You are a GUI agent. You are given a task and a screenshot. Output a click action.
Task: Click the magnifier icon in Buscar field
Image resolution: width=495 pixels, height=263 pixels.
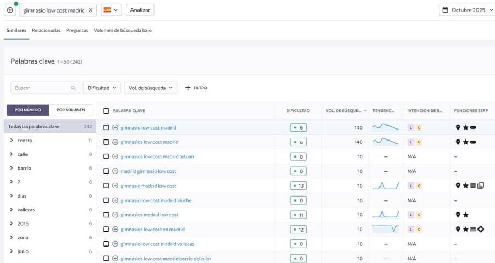pyautogui.click(x=73, y=88)
